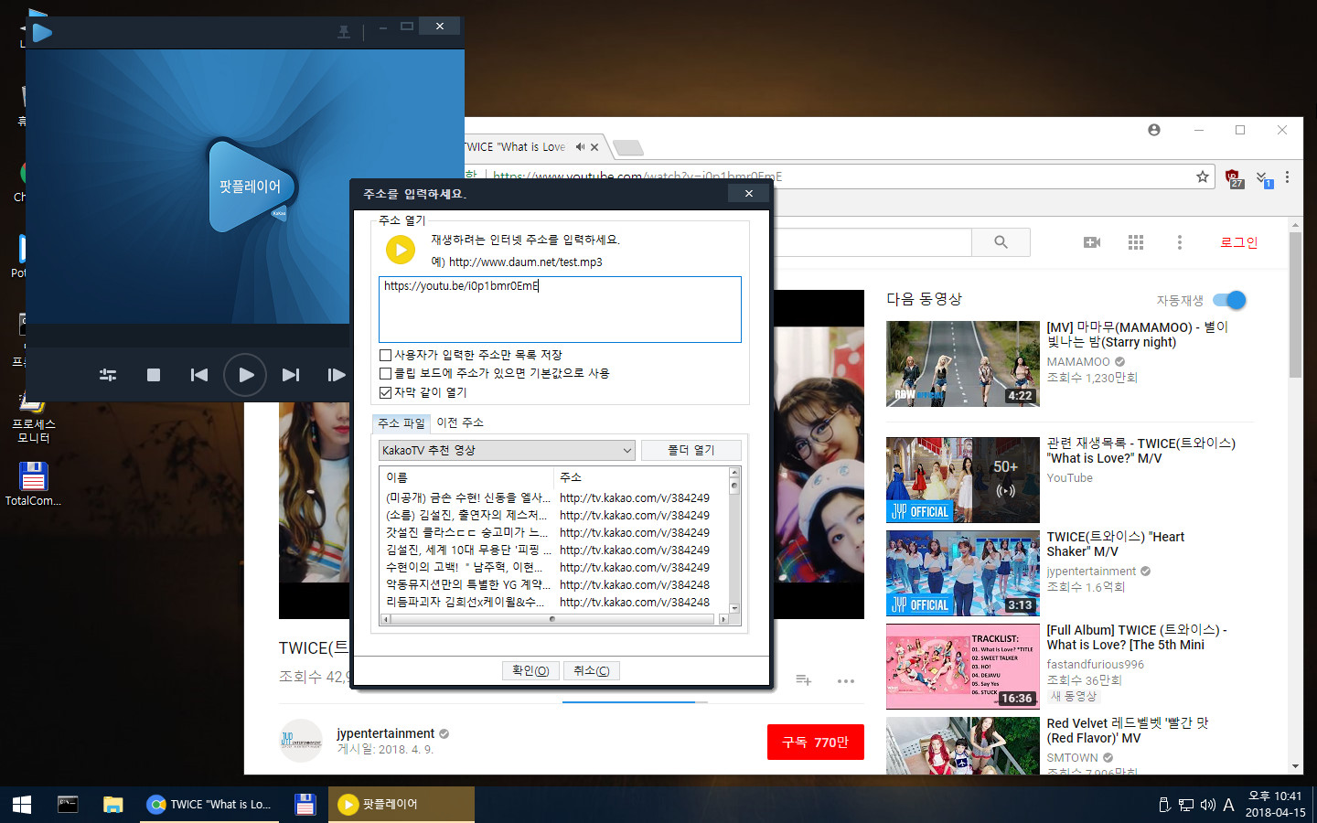Close the address input dialog

pos(749,193)
